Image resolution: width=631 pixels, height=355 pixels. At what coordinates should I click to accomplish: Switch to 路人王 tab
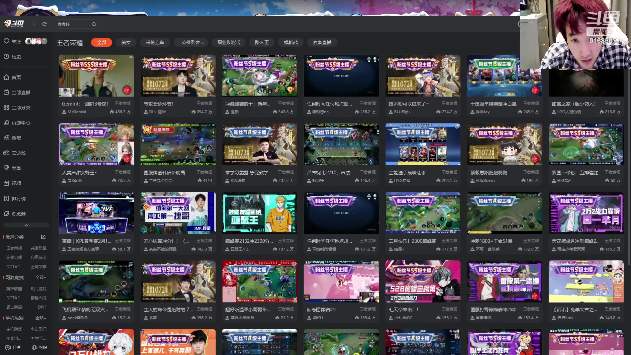coord(262,42)
